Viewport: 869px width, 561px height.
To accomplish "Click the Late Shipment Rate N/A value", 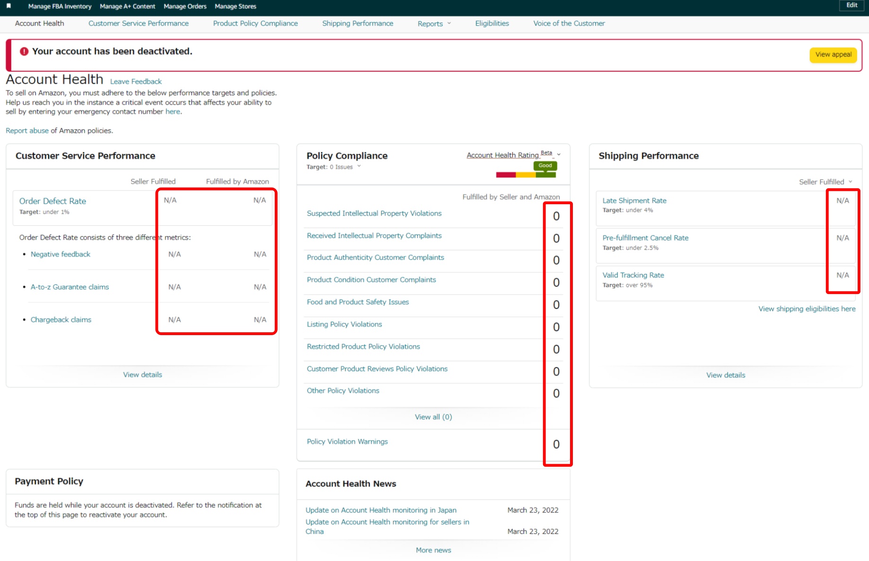I will 843,200.
